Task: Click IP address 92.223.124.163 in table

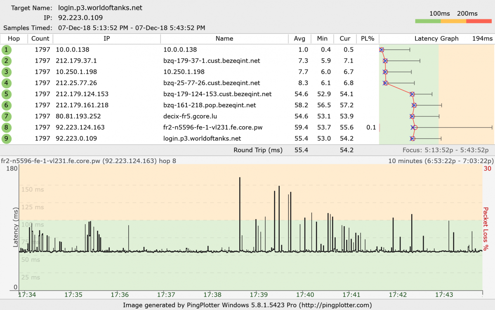Action: (x=80, y=128)
